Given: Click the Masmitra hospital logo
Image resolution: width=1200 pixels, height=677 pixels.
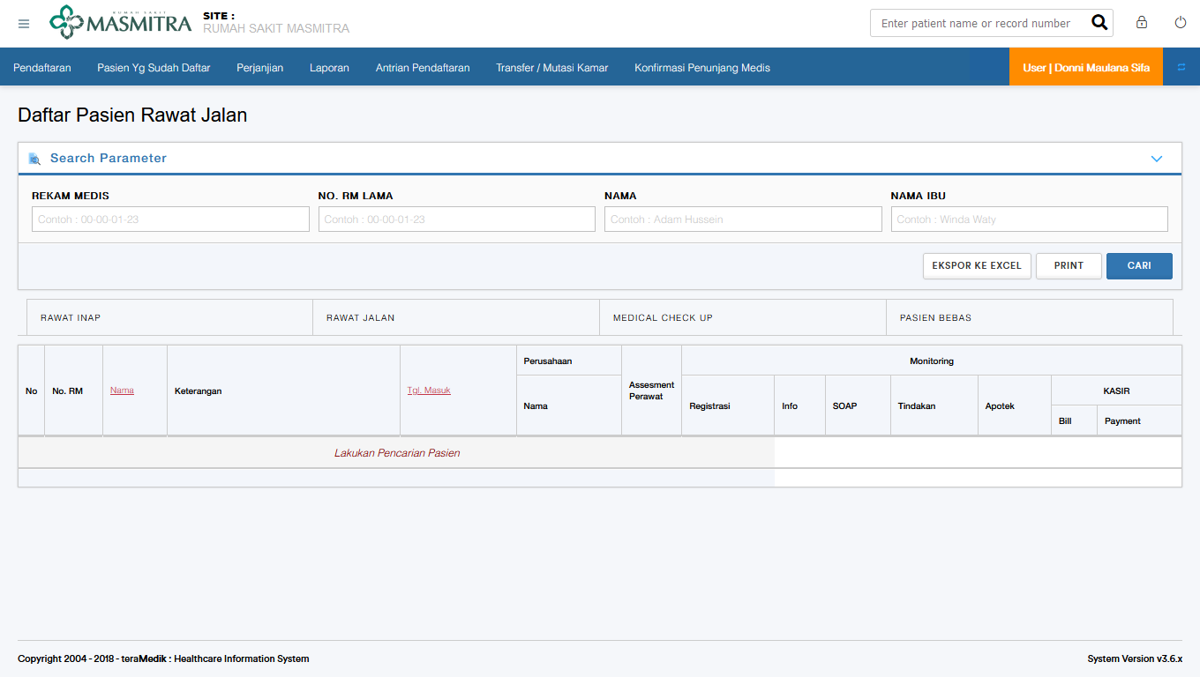Looking at the screenshot, I should coord(120,22).
